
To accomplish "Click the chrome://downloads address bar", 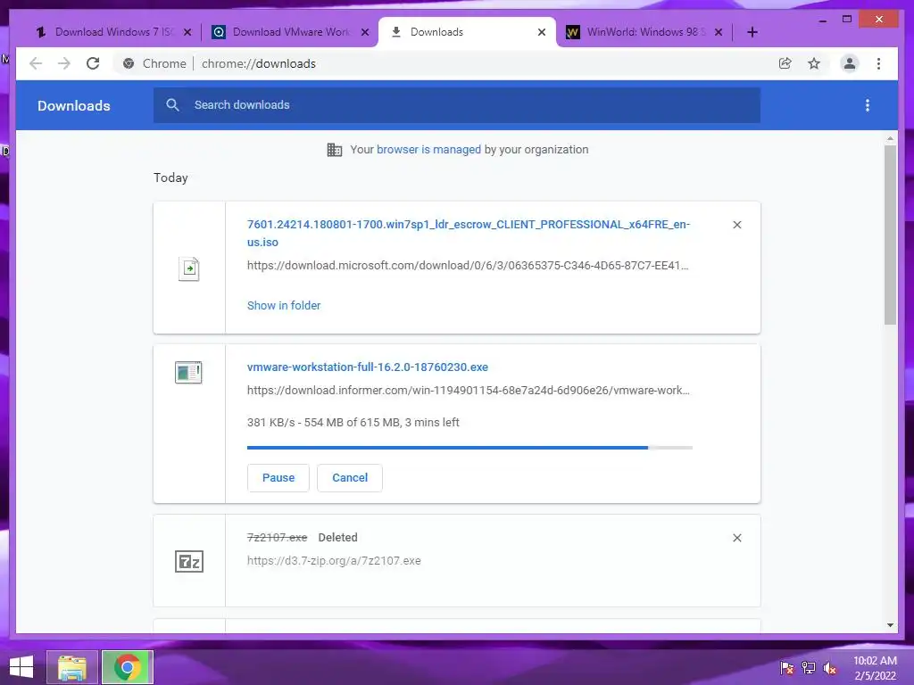I will tap(259, 63).
